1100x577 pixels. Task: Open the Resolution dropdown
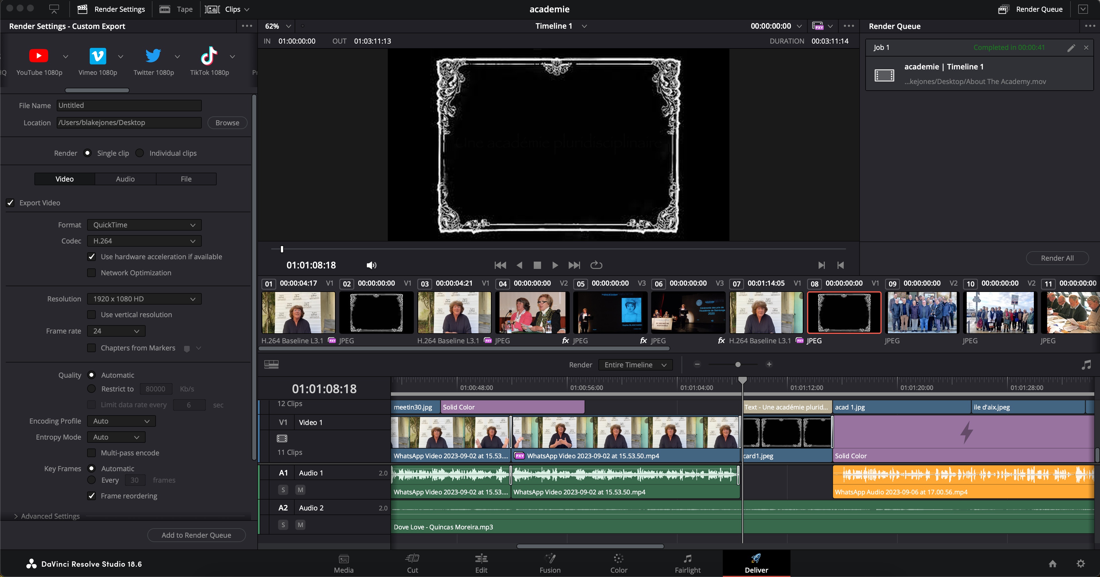(144, 299)
